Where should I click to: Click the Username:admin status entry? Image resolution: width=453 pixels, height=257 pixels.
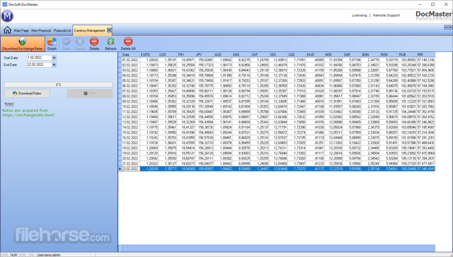click(49, 255)
